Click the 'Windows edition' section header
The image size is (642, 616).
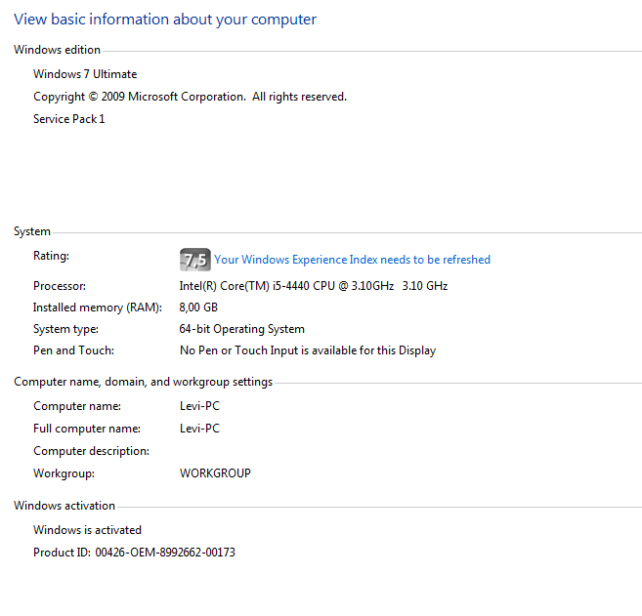(x=57, y=50)
